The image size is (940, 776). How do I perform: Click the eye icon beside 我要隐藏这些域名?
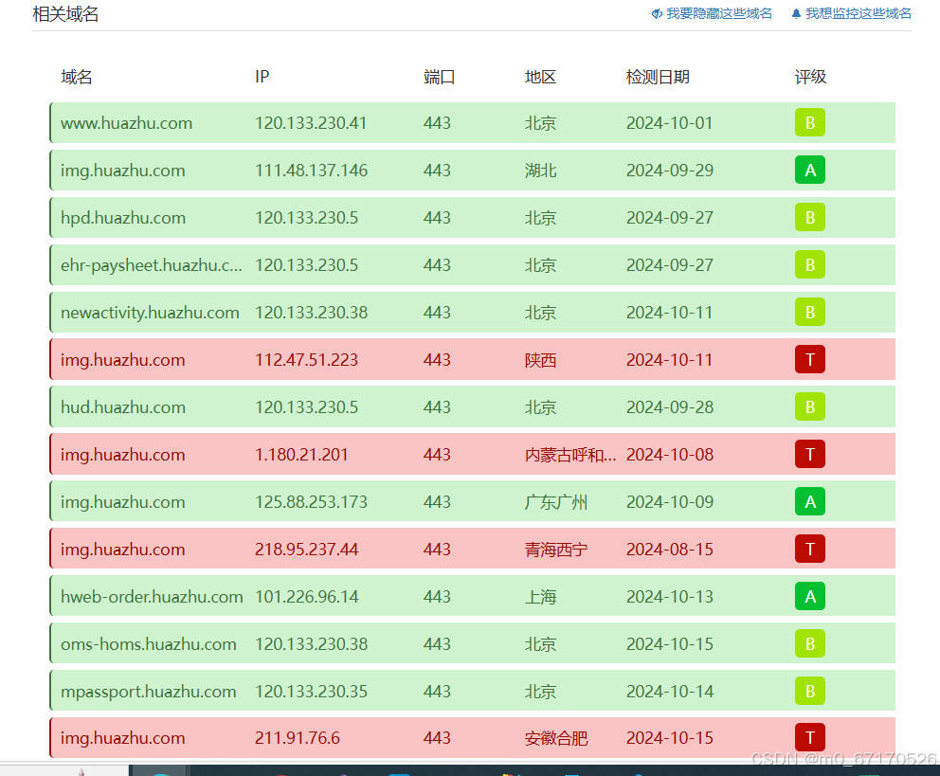pyautogui.click(x=657, y=14)
